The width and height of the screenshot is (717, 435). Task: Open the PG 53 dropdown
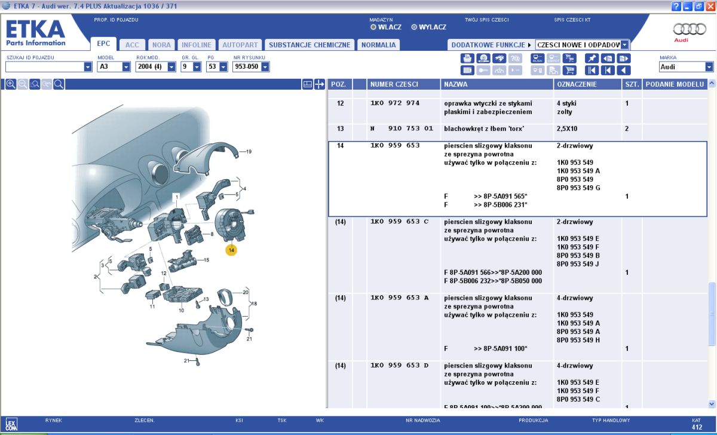tap(223, 67)
